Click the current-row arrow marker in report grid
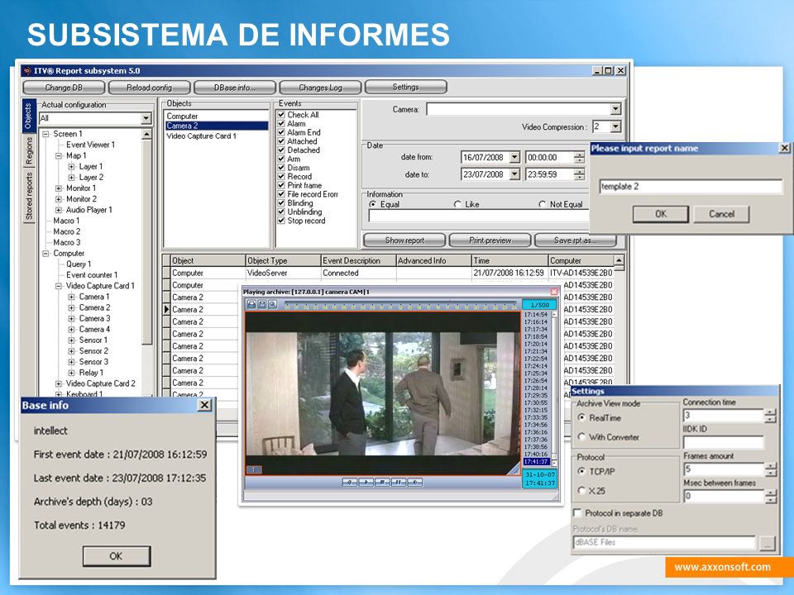Screen dimensions: 794x595 coord(166,309)
